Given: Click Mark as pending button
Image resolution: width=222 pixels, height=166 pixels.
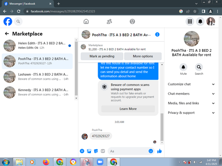Looking at the screenshot, I should pyautogui.click(x=102, y=56).
